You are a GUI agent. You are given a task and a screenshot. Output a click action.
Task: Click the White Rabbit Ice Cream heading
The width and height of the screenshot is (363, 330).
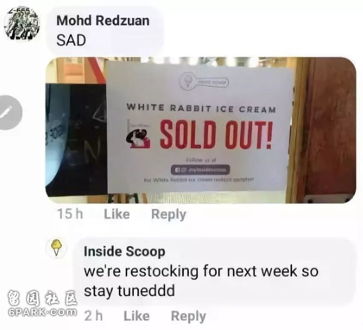point(201,108)
